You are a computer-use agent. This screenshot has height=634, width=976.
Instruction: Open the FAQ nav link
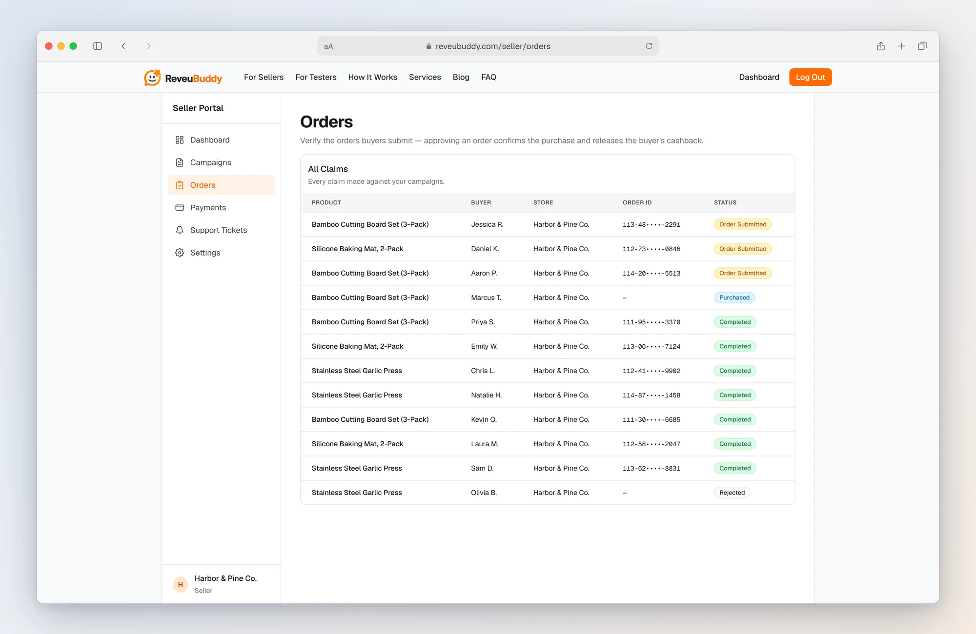[488, 77]
